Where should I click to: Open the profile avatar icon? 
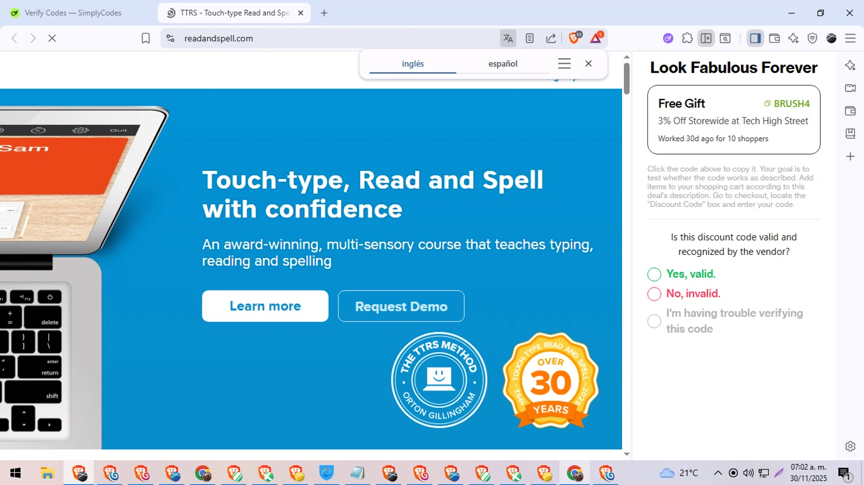(831, 39)
